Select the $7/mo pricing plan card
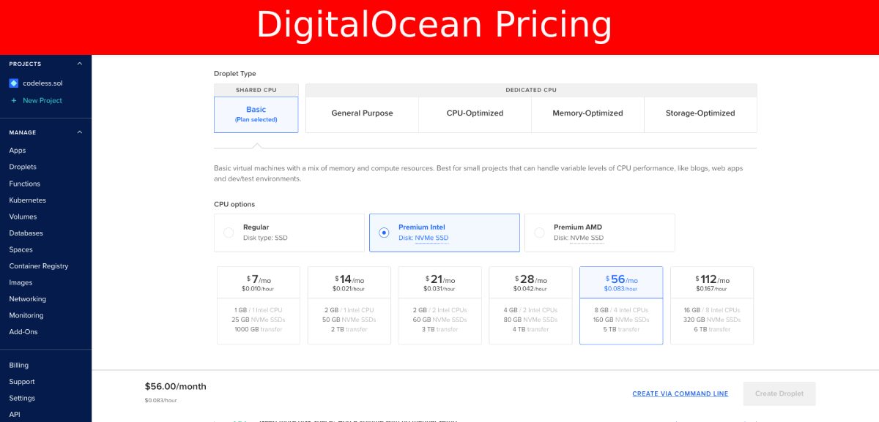879x422 pixels. point(259,305)
